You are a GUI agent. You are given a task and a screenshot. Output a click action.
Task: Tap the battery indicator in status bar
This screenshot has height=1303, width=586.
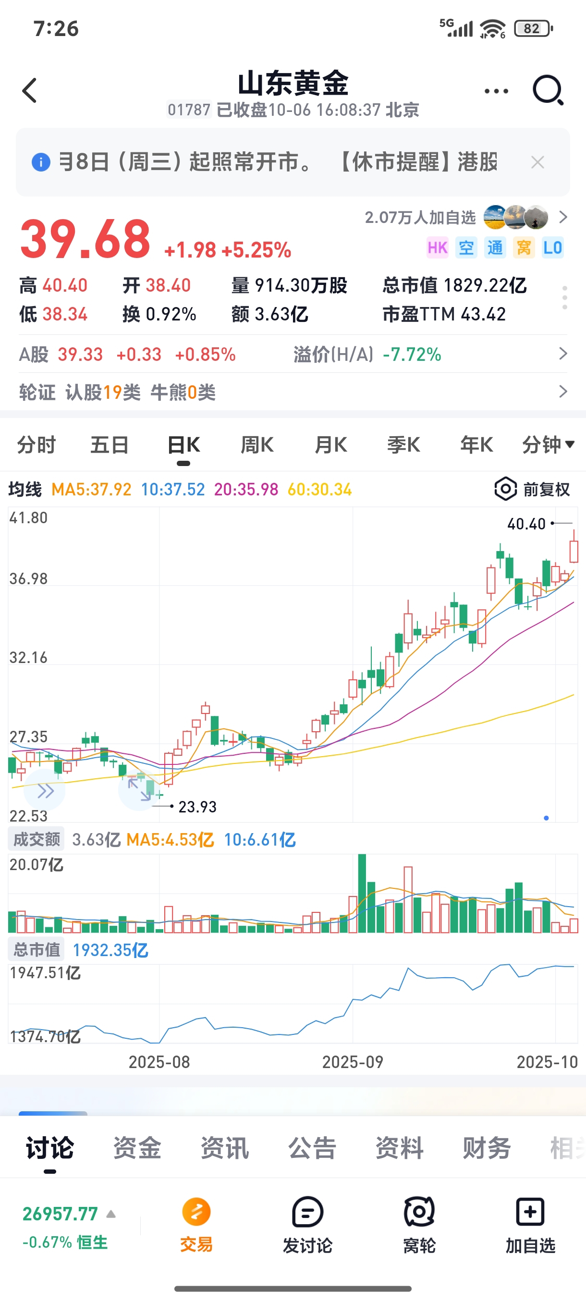[533, 29]
